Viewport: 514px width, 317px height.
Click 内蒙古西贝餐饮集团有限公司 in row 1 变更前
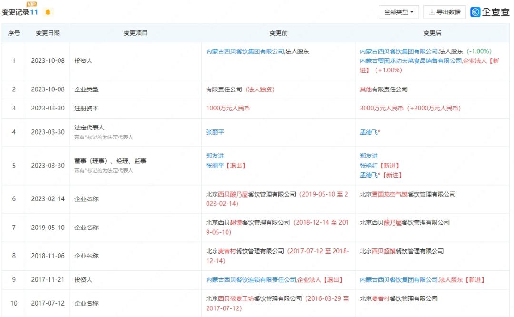click(245, 51)
